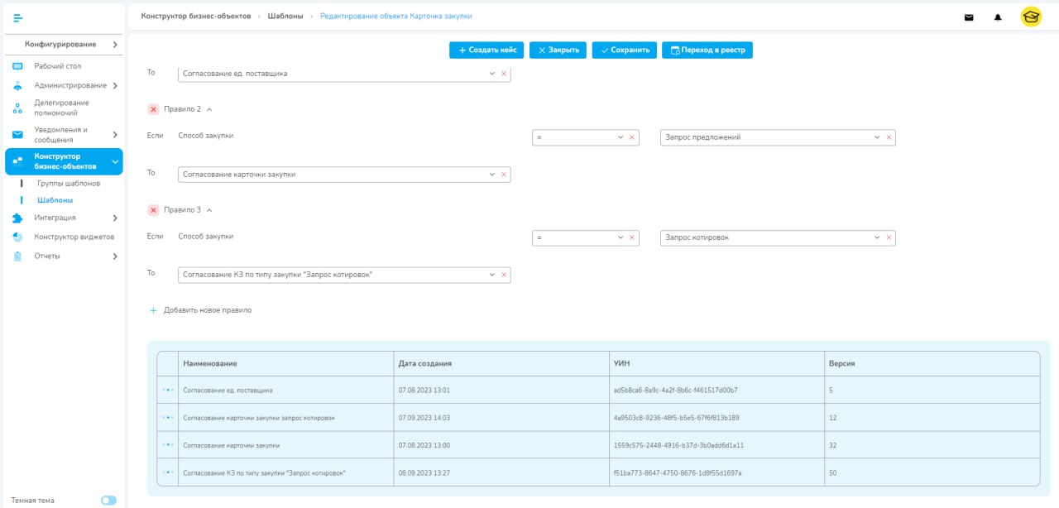Click Добавить новое правило link
Image resolution: width=1059 pixels, height=508 pixels.
point(200,310)
